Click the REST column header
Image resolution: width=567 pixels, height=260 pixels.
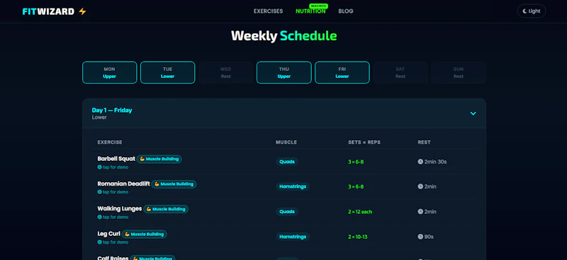click(424, 142)
